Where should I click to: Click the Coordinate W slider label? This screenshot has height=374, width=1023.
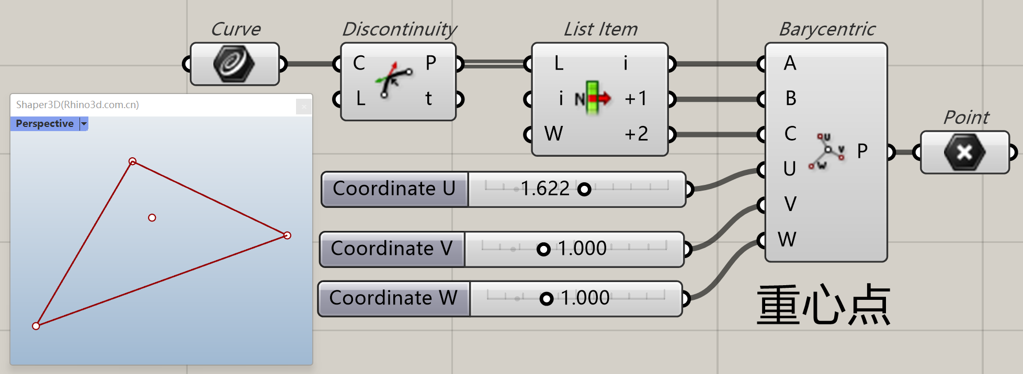pyautogui.click(x=393, y=299)
